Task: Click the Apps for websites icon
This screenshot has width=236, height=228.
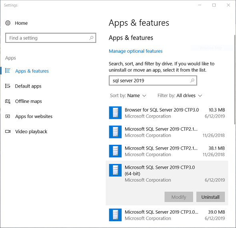Action: pos(8,116)
